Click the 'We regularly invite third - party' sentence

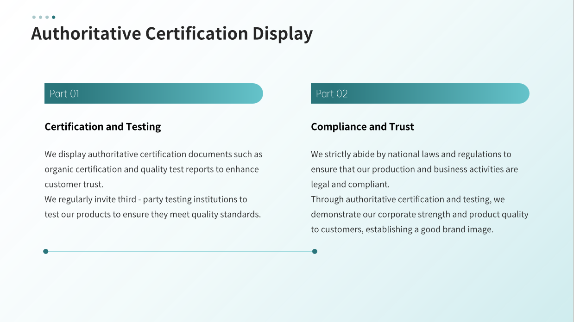[146, 199]
